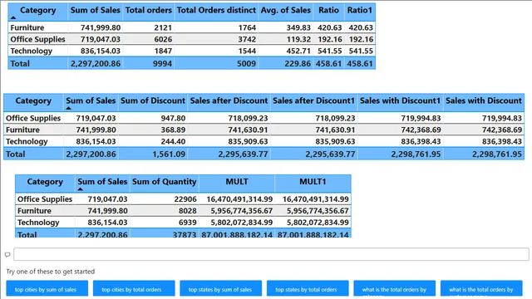Select Technology row in first table
532x299 pixels.
tap(192, 51)
